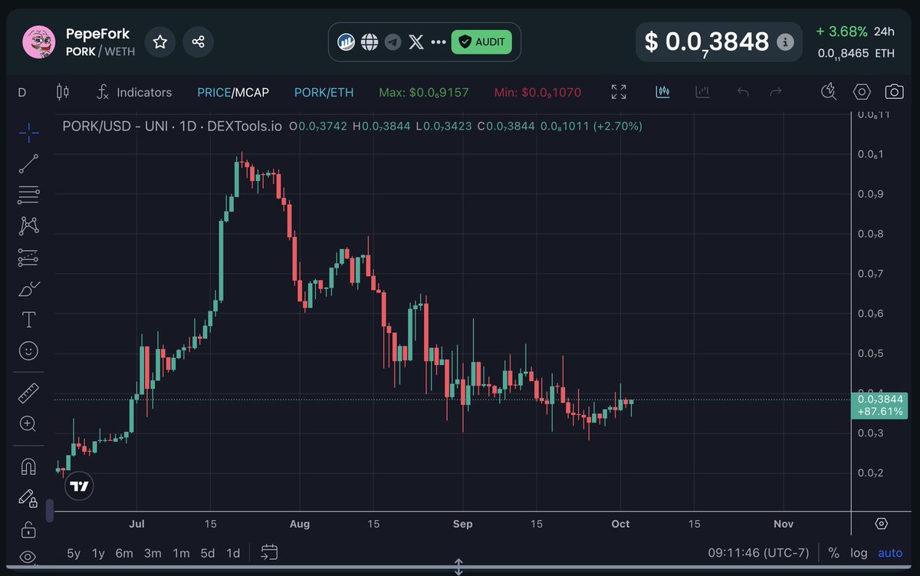The height and width of the screenshot is (576, 920).
Task: Open the Telegram link icon
Action: (393, 41)
